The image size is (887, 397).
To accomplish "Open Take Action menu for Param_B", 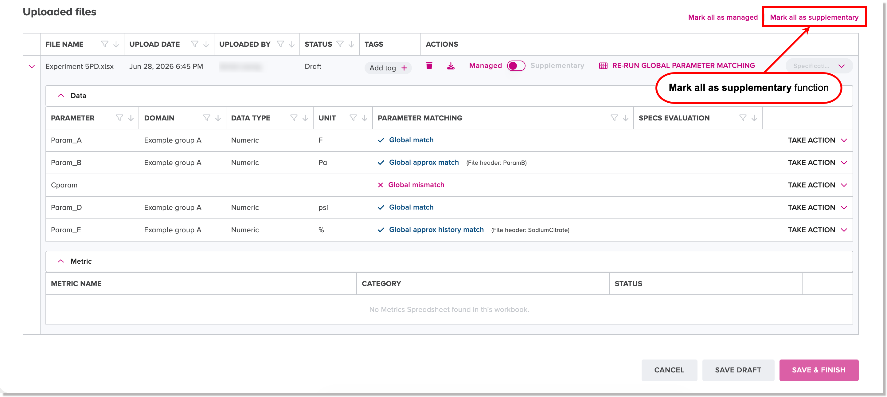I will (817, 163).
